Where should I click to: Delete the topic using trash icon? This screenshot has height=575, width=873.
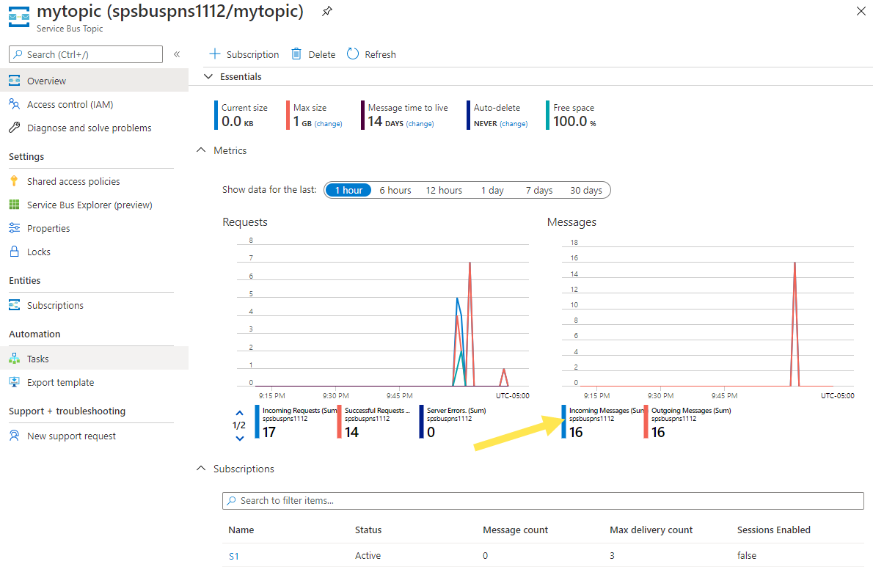tap(296, 54)
